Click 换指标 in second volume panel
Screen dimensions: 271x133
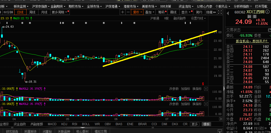pyautogui.click(x=197, y=104)
